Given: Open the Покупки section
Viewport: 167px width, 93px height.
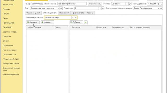Looking at the screenshot, I should 6,14.
